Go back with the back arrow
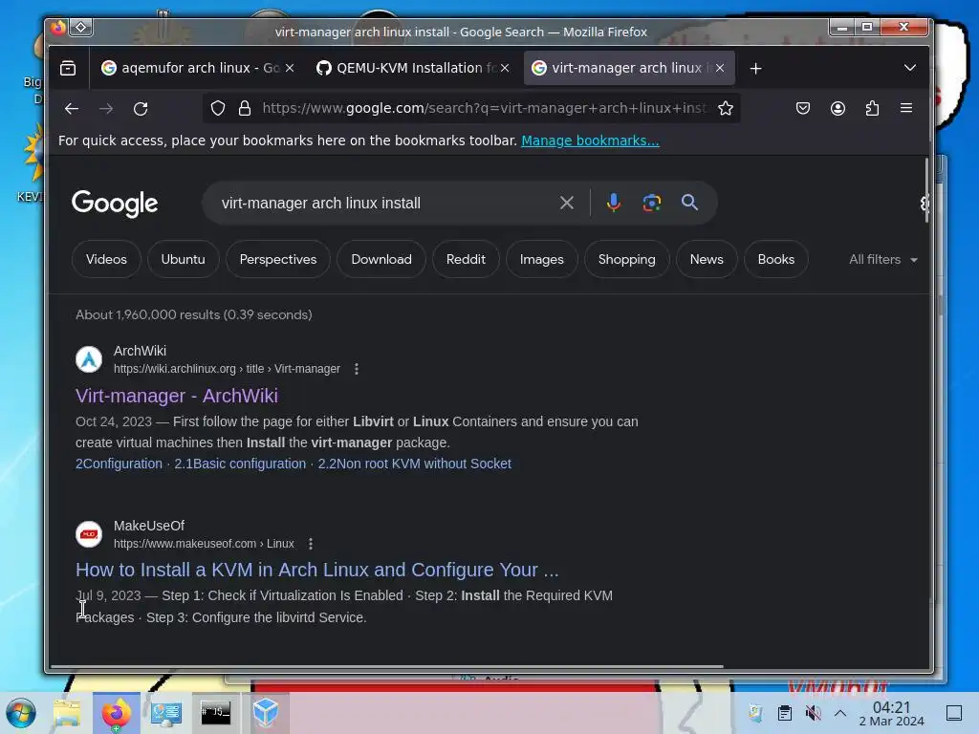 click(x=71, y=109)
